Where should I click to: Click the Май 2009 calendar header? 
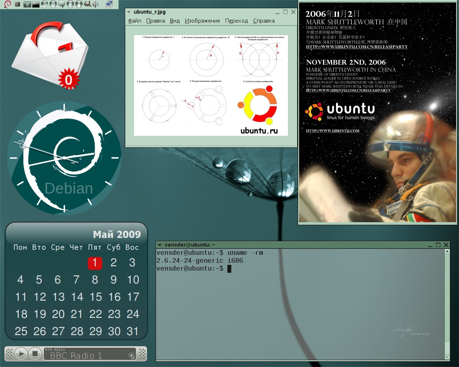click(117, 234)
